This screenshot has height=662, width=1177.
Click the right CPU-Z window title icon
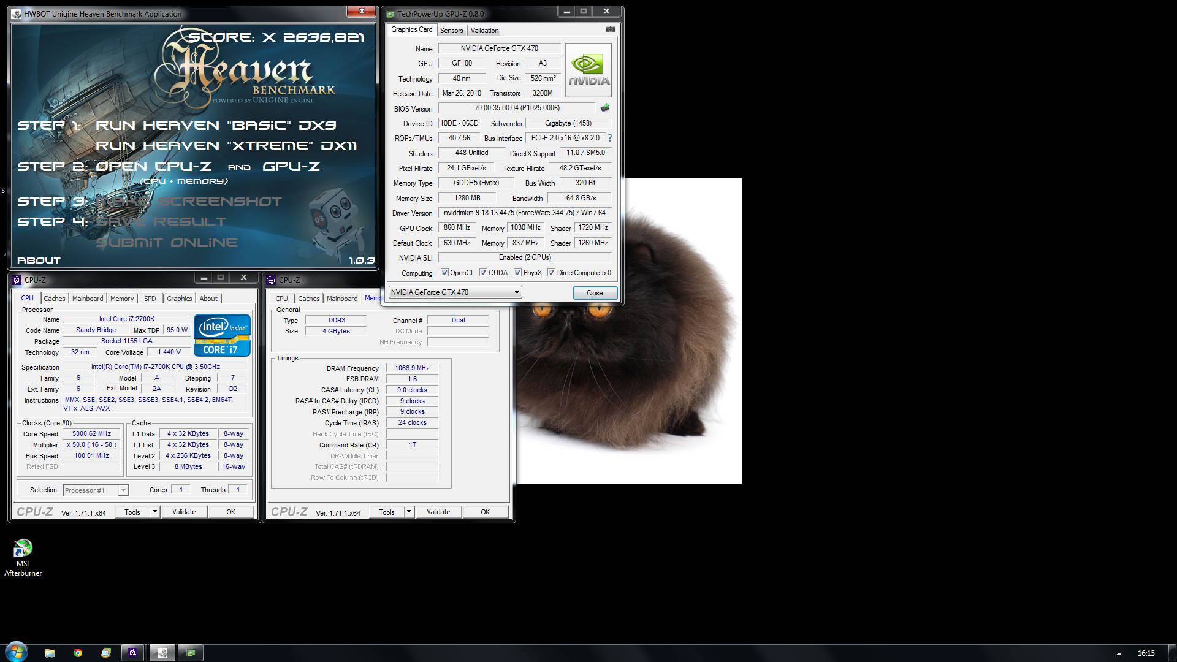[x=271, y=280]
